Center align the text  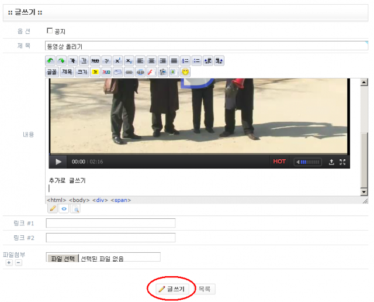pos(151,61)
